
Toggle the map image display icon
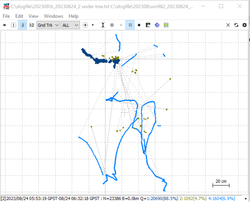click(148, 25)
